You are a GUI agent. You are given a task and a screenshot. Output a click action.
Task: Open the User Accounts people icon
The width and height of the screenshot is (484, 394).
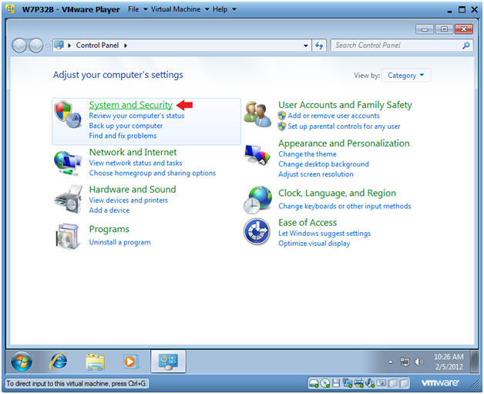257,115
